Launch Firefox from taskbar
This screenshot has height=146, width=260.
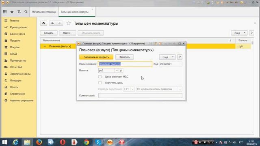click(39, 142)
